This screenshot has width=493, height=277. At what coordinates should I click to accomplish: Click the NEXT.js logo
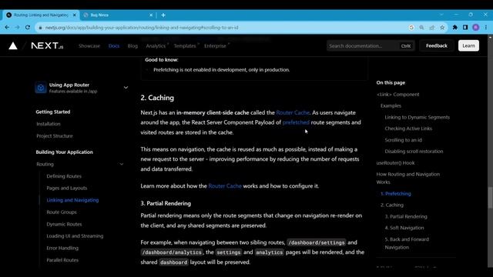[47, 46]
